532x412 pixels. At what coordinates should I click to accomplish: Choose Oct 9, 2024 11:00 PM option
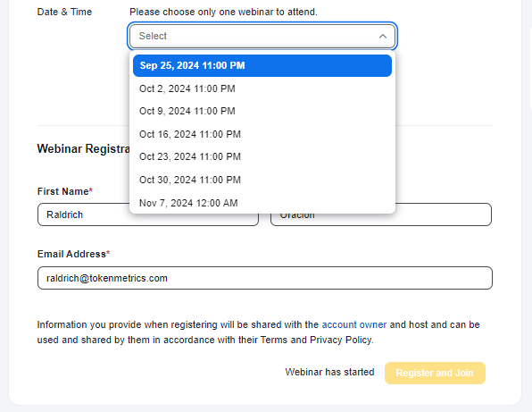[262, 111]
